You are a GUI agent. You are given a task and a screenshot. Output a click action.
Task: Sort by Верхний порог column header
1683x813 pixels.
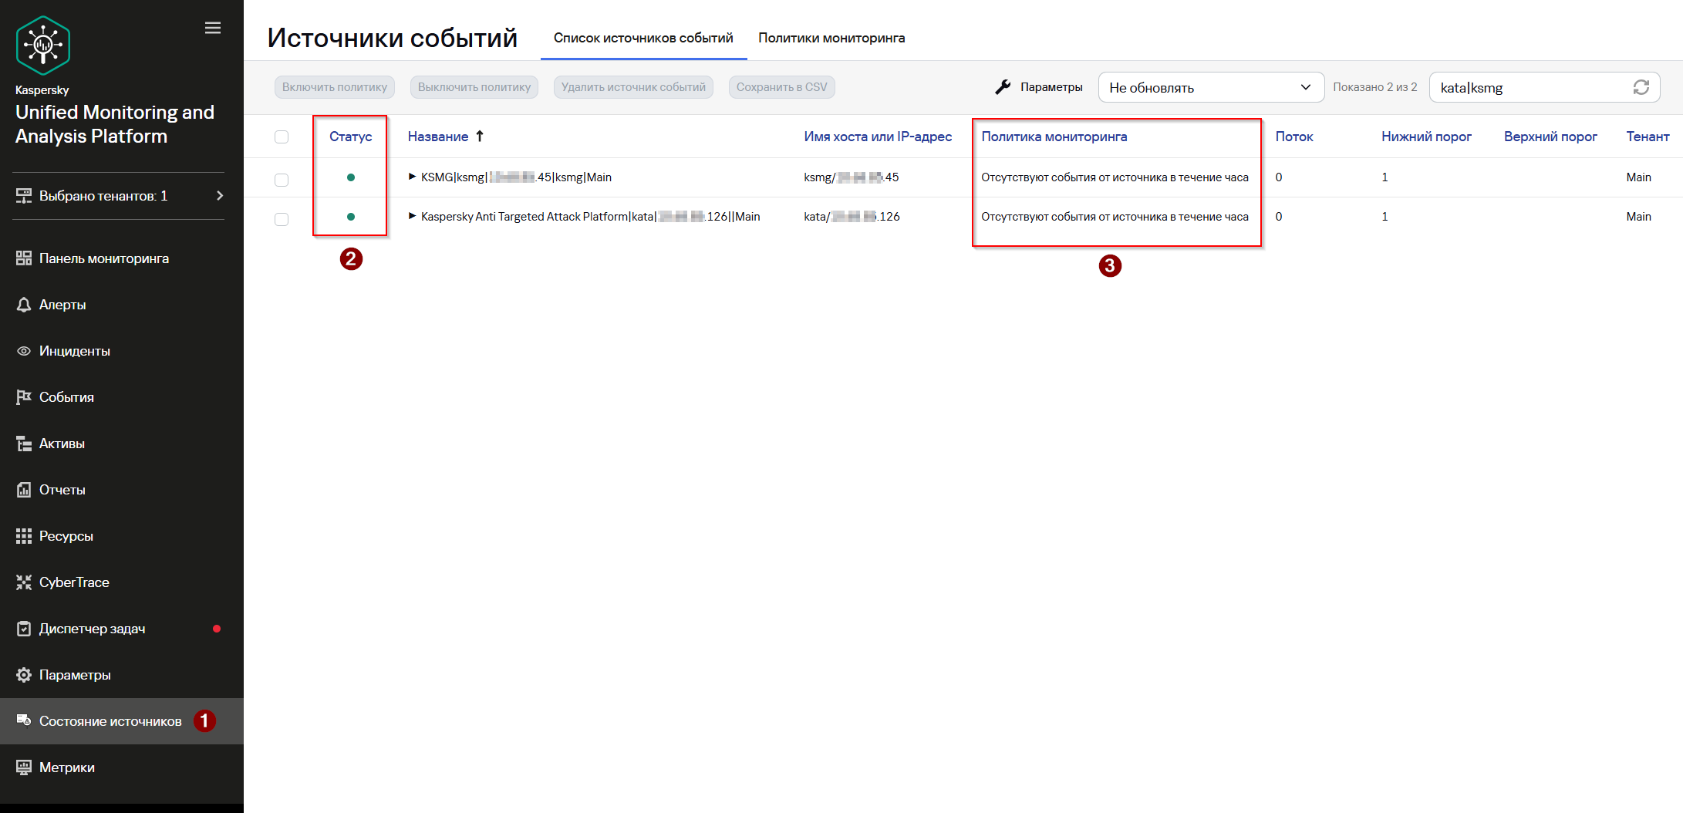point(1550,137)
